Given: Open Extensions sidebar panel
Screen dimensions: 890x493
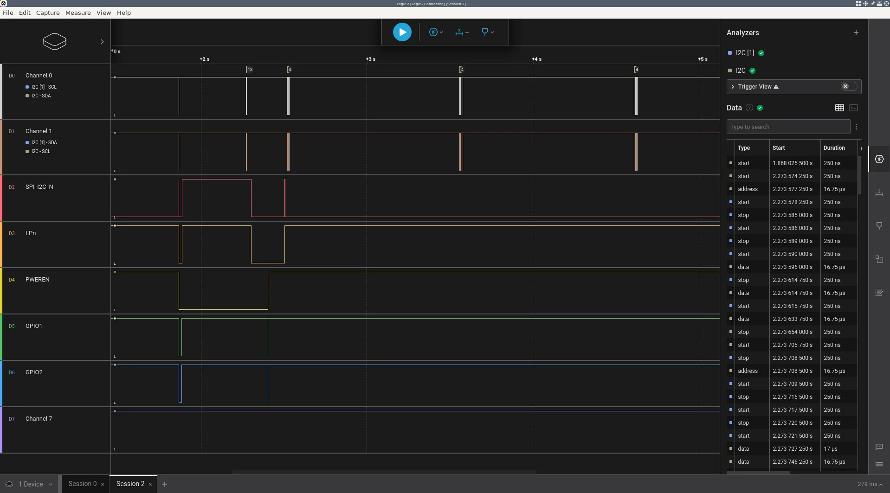Looking at the screenshot, I should coord(879,259).
